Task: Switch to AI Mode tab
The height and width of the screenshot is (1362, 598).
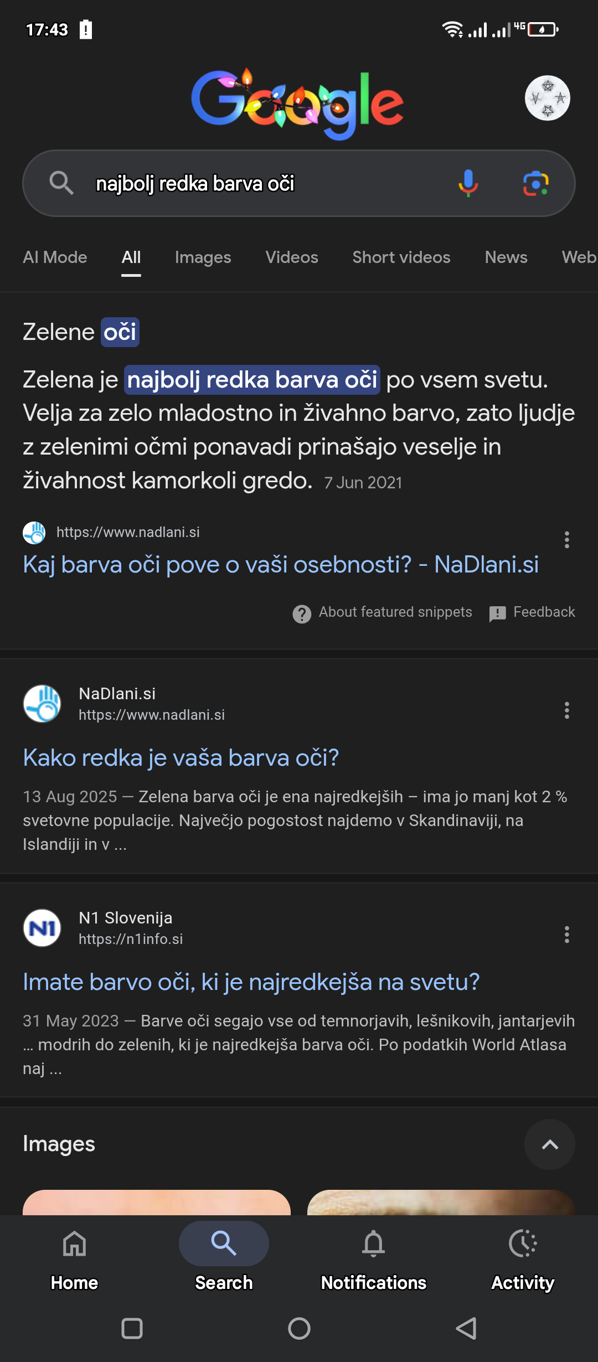Action: pos(55,257)
